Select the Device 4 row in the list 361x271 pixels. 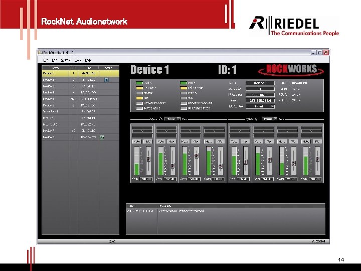(81, 93)
